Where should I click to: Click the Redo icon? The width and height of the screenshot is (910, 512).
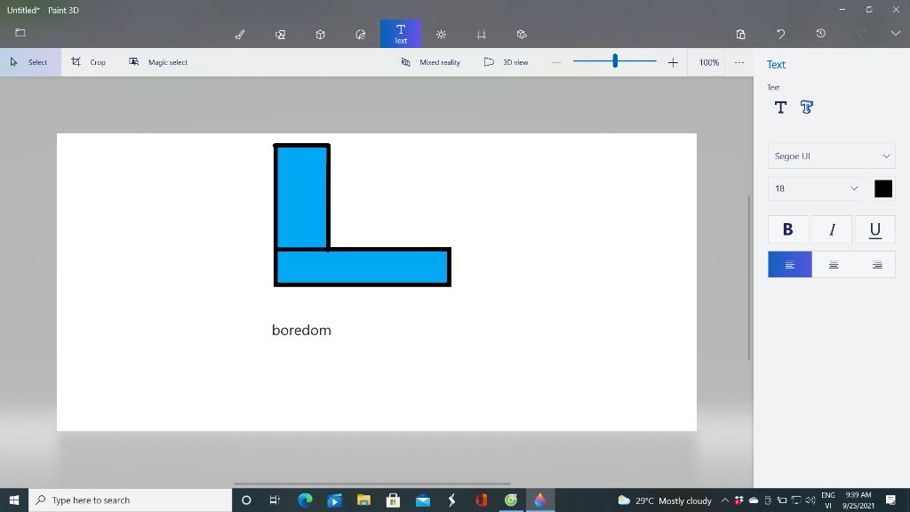point(861,34)
